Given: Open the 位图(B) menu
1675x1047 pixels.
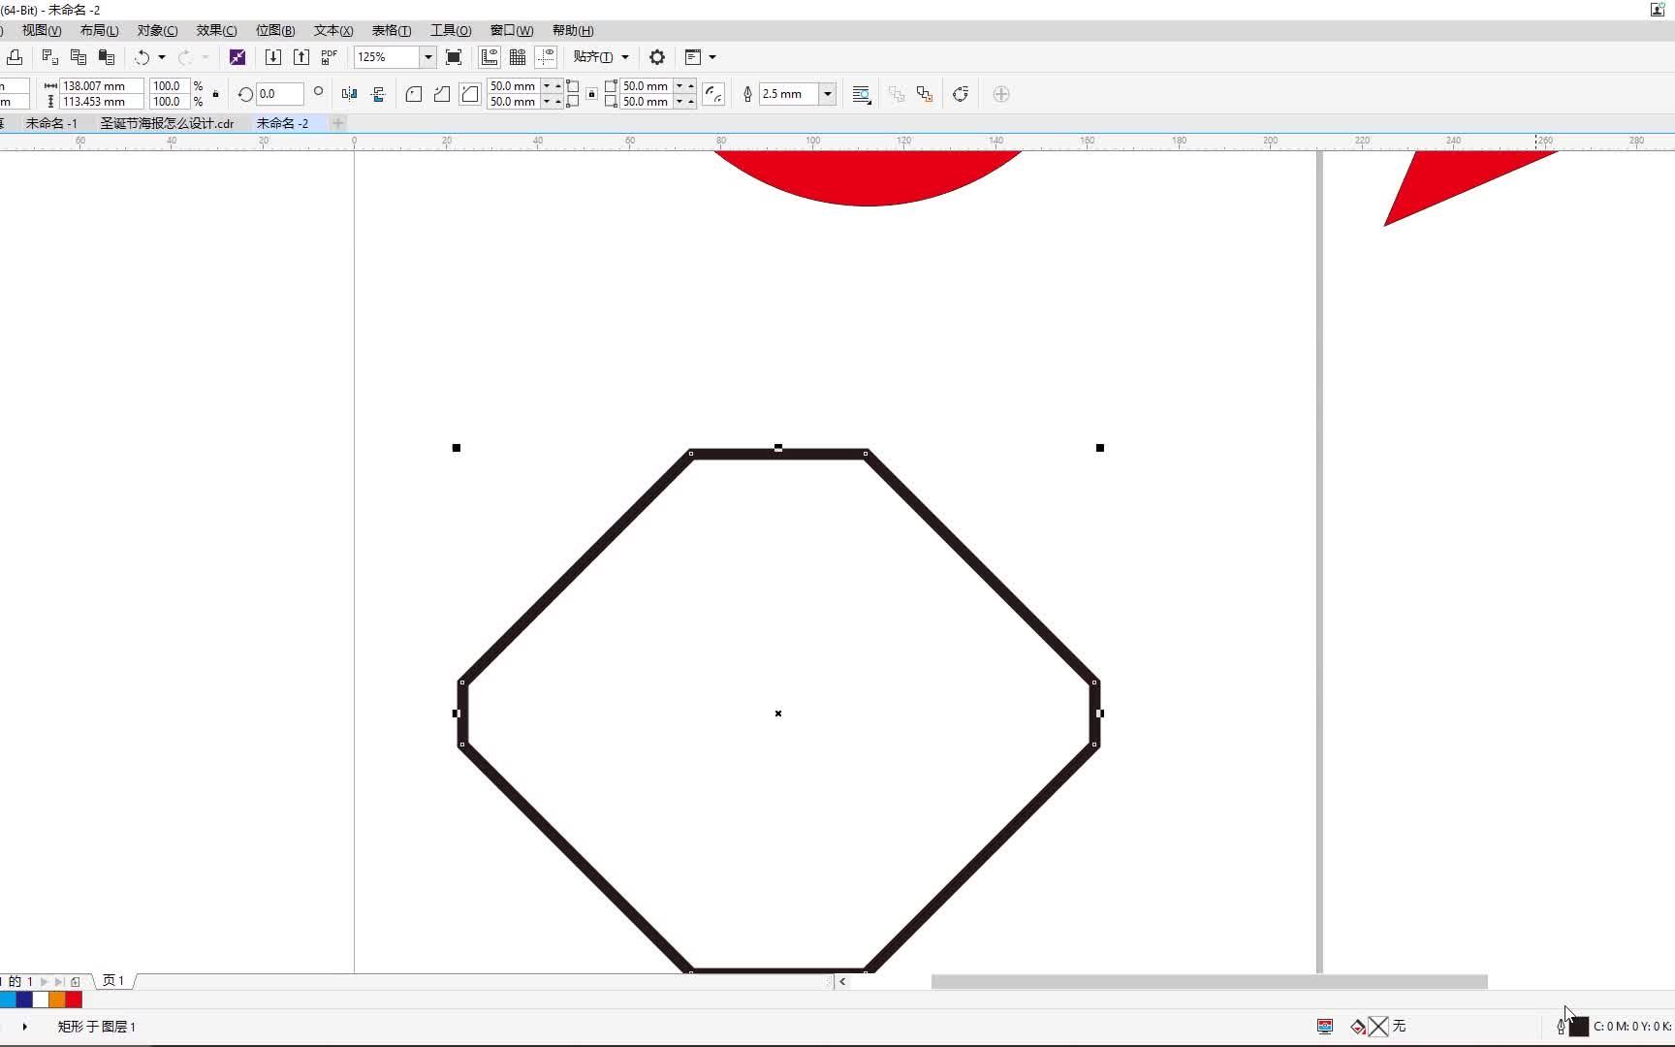Looking at the screenshot, I should (x=275, y=31).
